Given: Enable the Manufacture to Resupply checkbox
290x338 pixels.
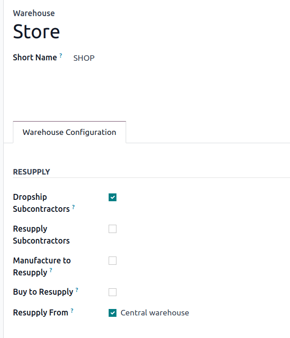Looking at the screenshot, I should (x=112, y=261).
